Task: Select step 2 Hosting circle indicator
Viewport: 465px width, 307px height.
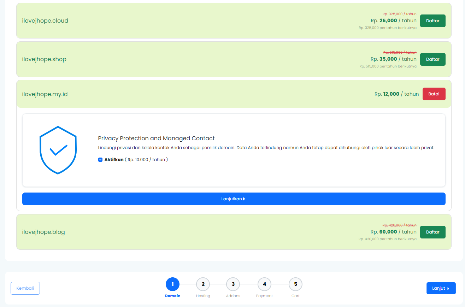Action: (x=203, y=284)
